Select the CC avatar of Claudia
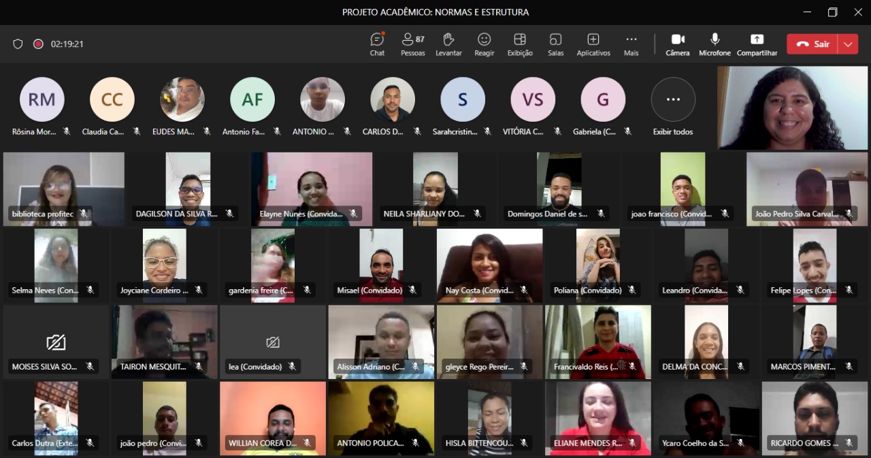Screen dimensions: 871x458 (x=112, y=99)
